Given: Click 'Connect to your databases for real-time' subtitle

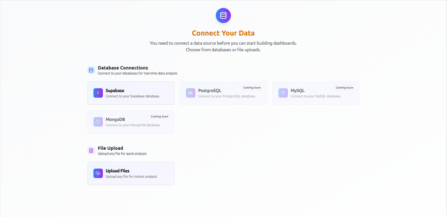Looking at the screenshot, I should tap(138, 73).
